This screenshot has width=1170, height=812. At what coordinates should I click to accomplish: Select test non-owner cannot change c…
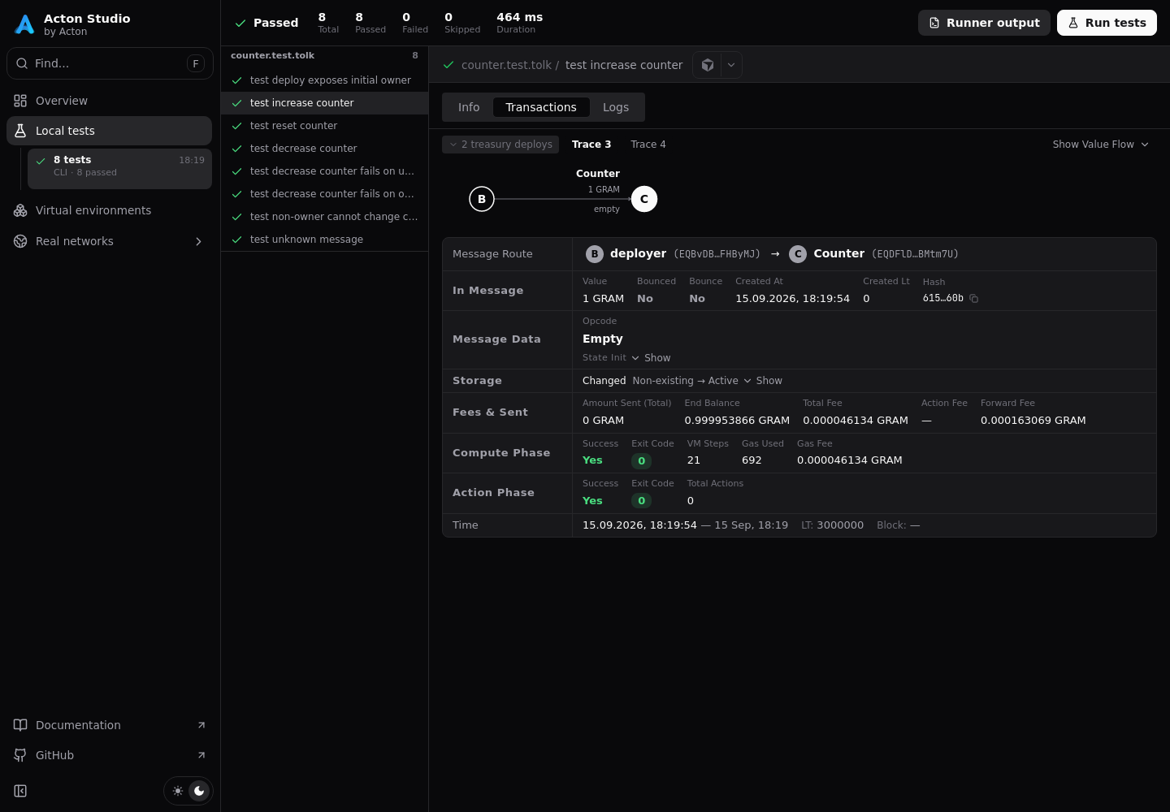coord(325,217)
